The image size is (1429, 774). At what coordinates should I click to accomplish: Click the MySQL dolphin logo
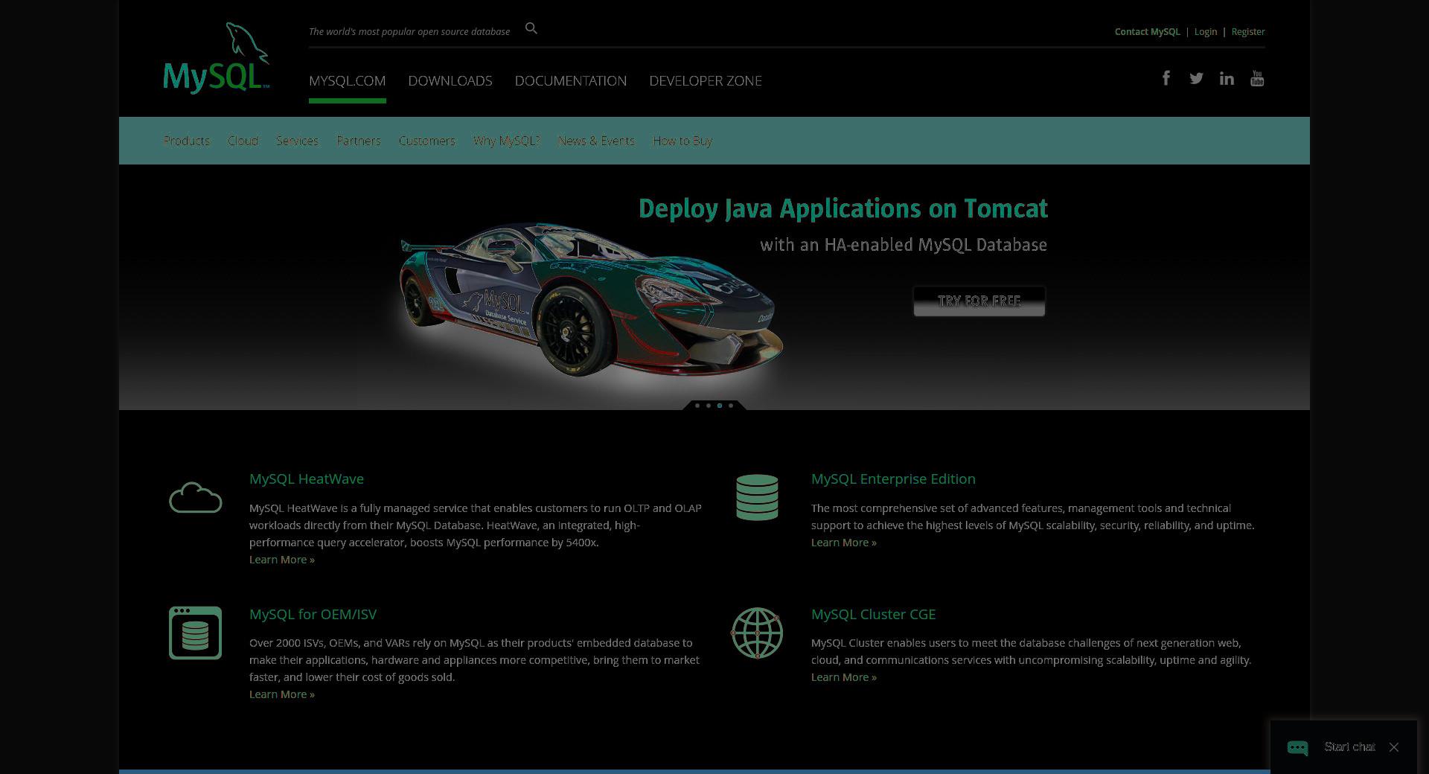(217, 58)
